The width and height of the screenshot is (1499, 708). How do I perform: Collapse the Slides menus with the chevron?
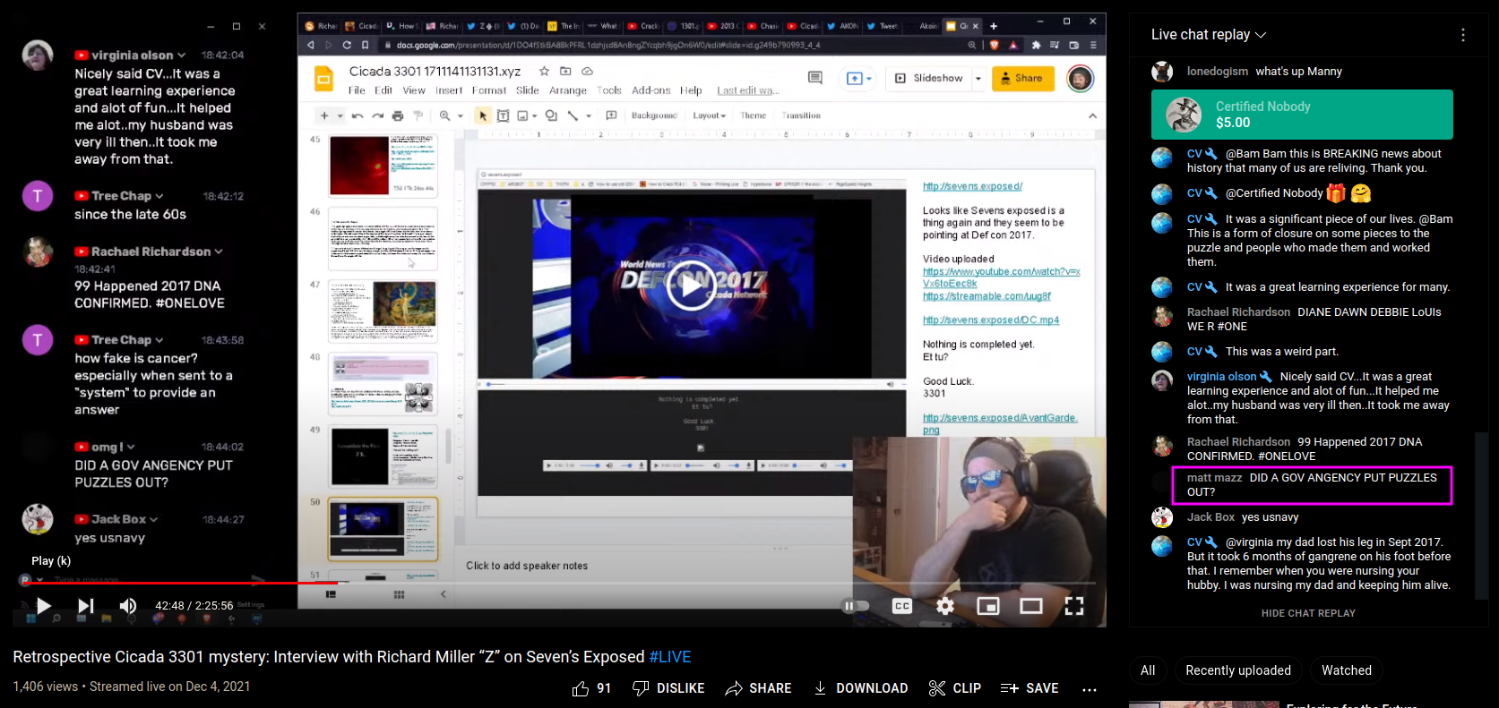point(1092,115)
